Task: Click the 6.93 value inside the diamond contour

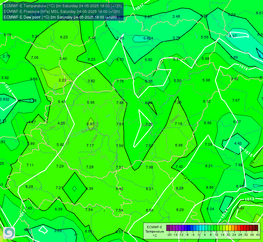Action: coord(91,124)
